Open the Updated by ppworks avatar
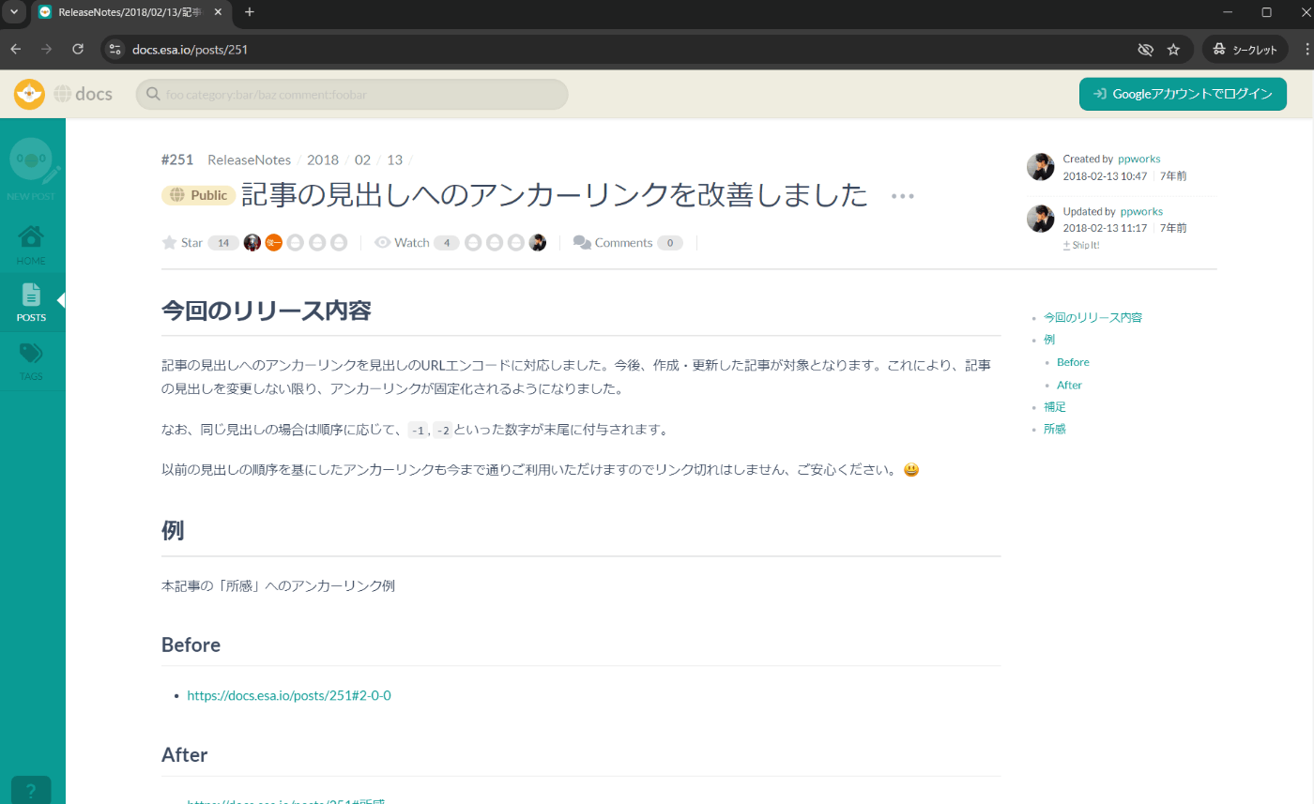The height and width of the screenshot is (804, 1314). pos(1041,219)
